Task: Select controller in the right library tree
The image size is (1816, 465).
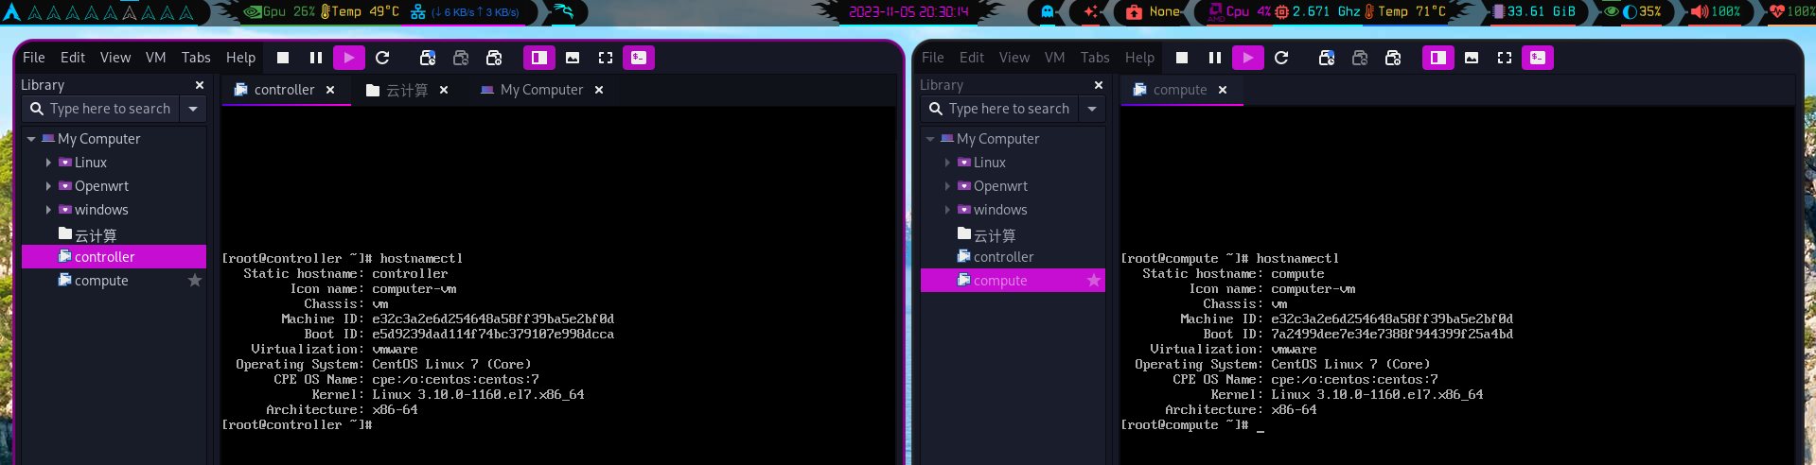Action: [x=1003, y=257]
